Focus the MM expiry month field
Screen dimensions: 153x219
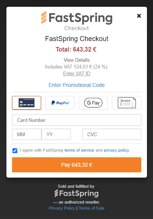[27, 134]
